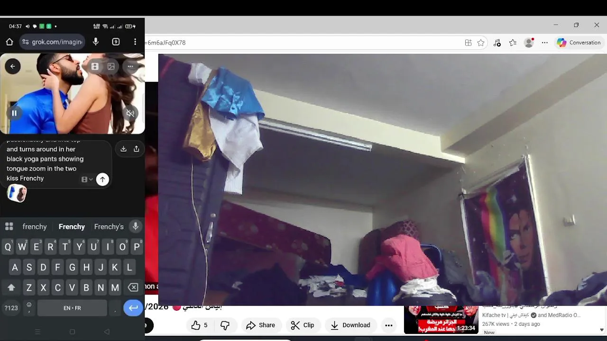607x341 pixels.
Task: Expand the video options dropdown in prompt box
Action: point(87,179)
